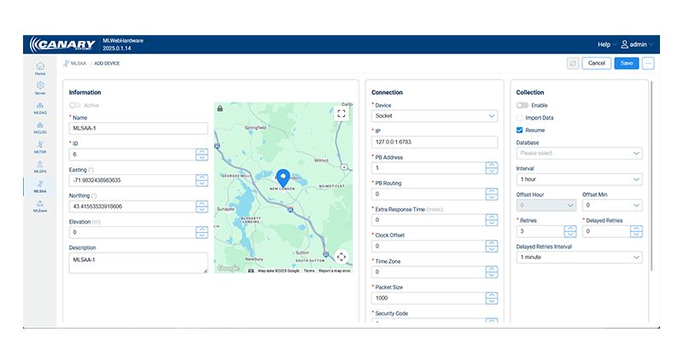The image size is (683, 361).
Task: Open the MLBase sidebar section
Action: [40, 207]
